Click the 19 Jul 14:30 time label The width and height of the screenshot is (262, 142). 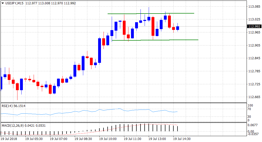coord(182,139)
